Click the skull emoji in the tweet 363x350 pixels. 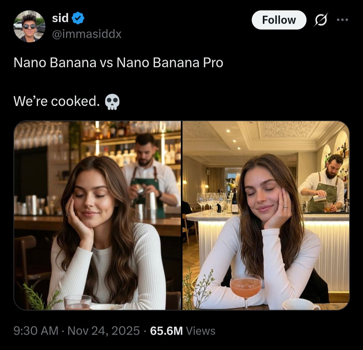(112, 102)
